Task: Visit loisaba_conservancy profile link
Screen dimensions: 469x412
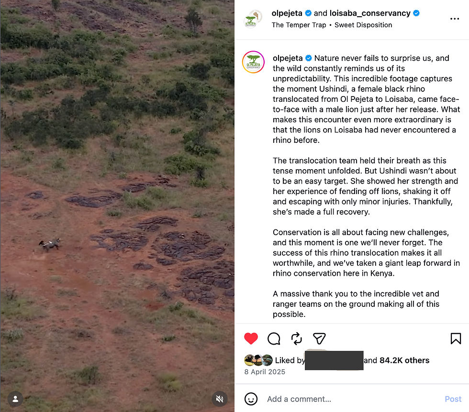Action: 370,13
